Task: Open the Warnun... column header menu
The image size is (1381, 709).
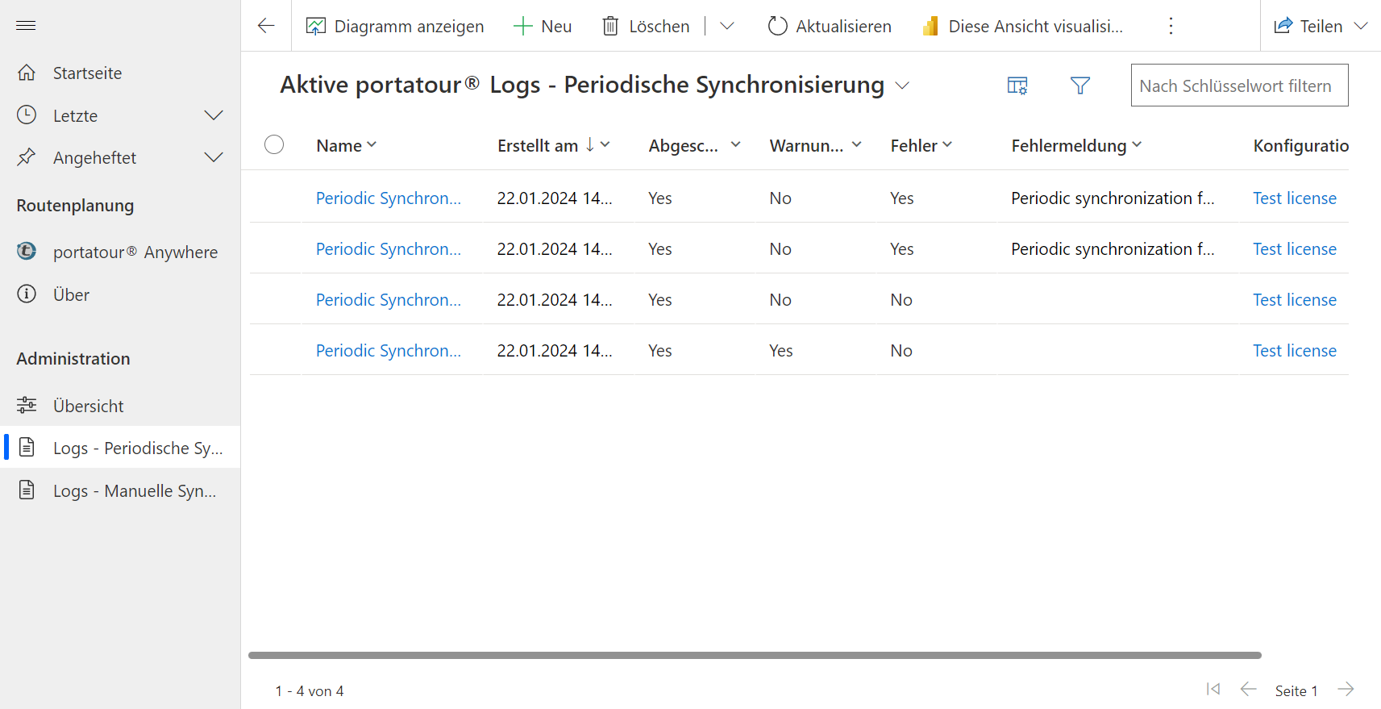Action: (x=816, y=145)
